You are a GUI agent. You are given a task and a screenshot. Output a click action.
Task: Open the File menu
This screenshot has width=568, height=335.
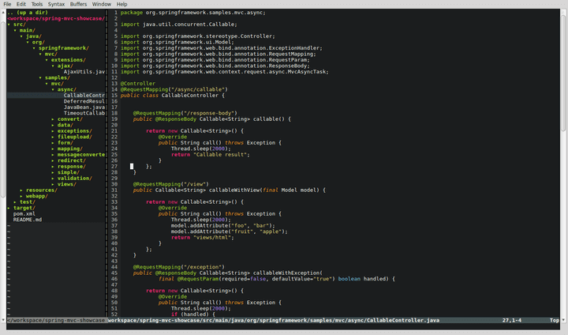pos(9,4)
